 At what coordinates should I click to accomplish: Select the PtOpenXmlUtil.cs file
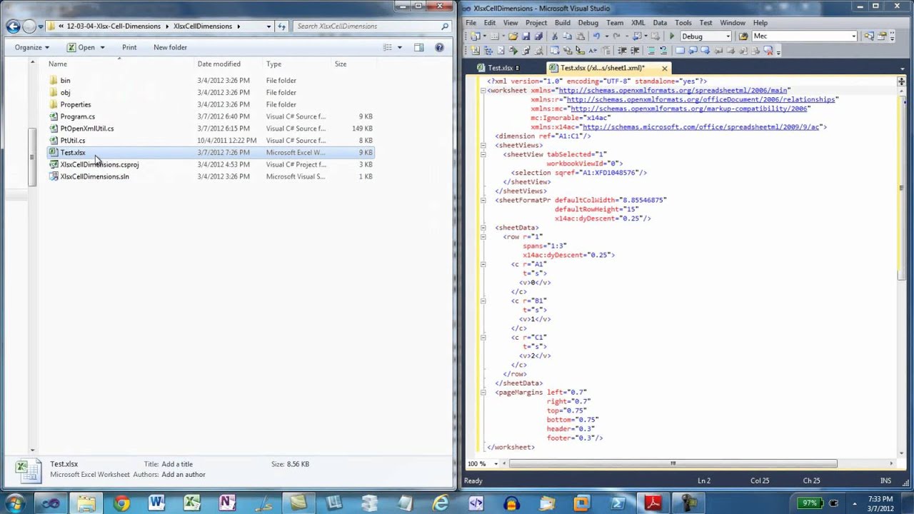pos(86,128)
